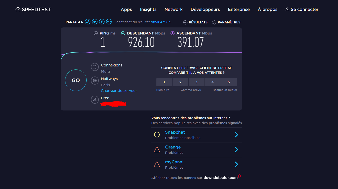Rate Free customer service 5
This screenshot has height=189, width=338.
tap(229, 82)
